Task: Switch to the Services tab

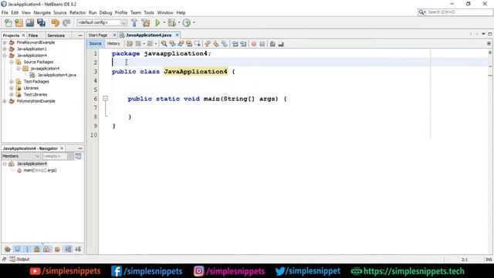Action: 56,36
